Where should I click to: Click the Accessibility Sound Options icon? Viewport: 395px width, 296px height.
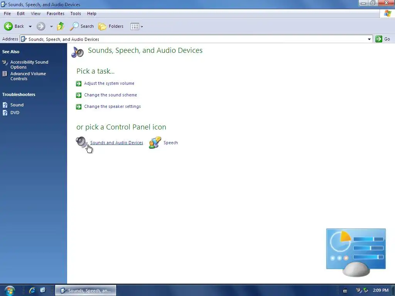5,62
